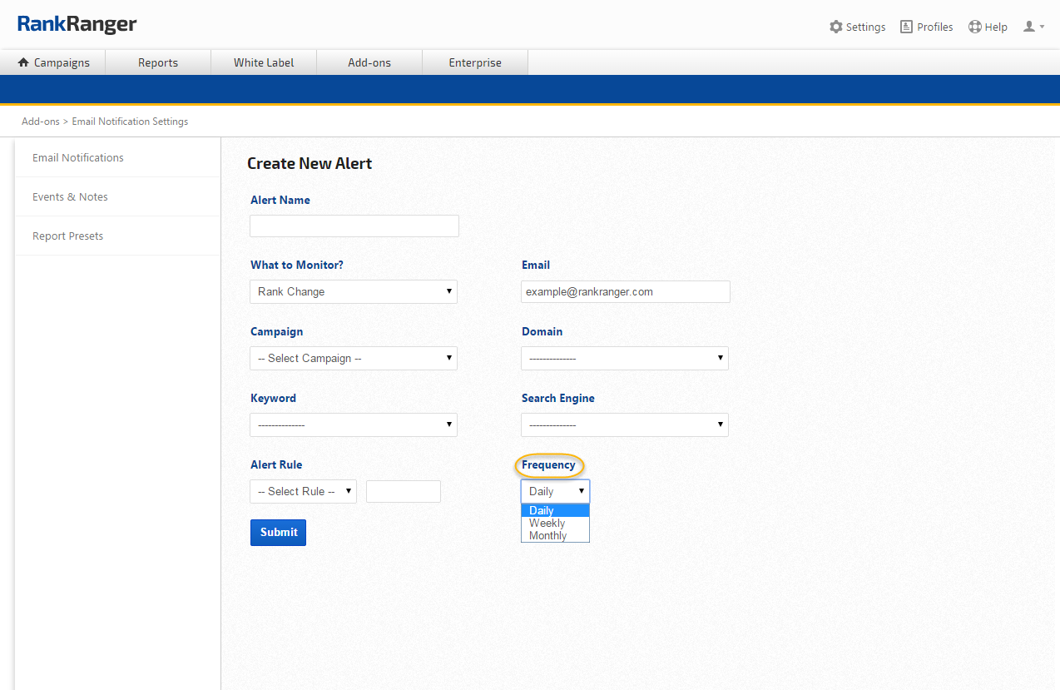
Task: Click the Alert Name text field
Action: point(354,226)
